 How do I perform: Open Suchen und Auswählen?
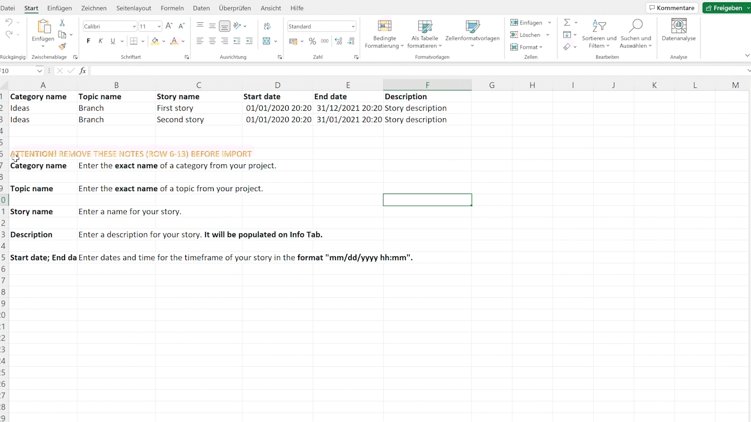(635, 34)
